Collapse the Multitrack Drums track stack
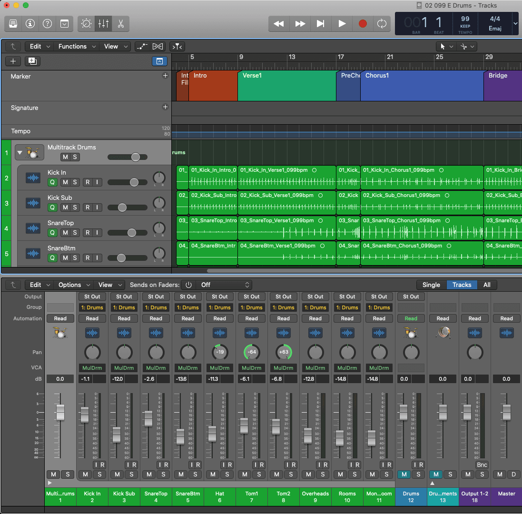The image size is (522, 514). click(x=20, y=153)
